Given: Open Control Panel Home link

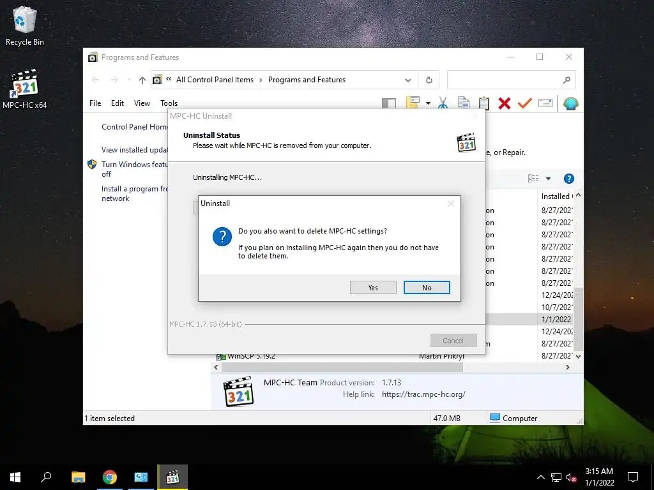Looking at the screenshot, I should pos(135,127).
